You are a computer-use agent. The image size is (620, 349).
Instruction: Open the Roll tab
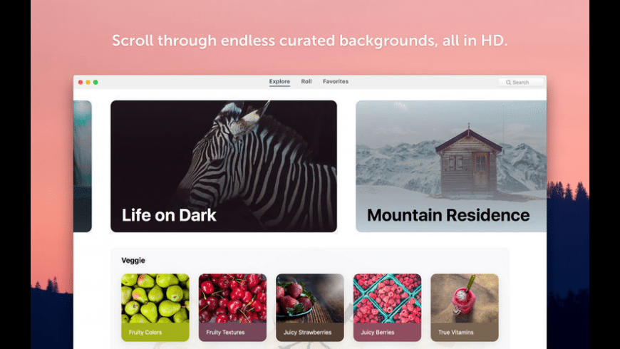coord(306,81)
